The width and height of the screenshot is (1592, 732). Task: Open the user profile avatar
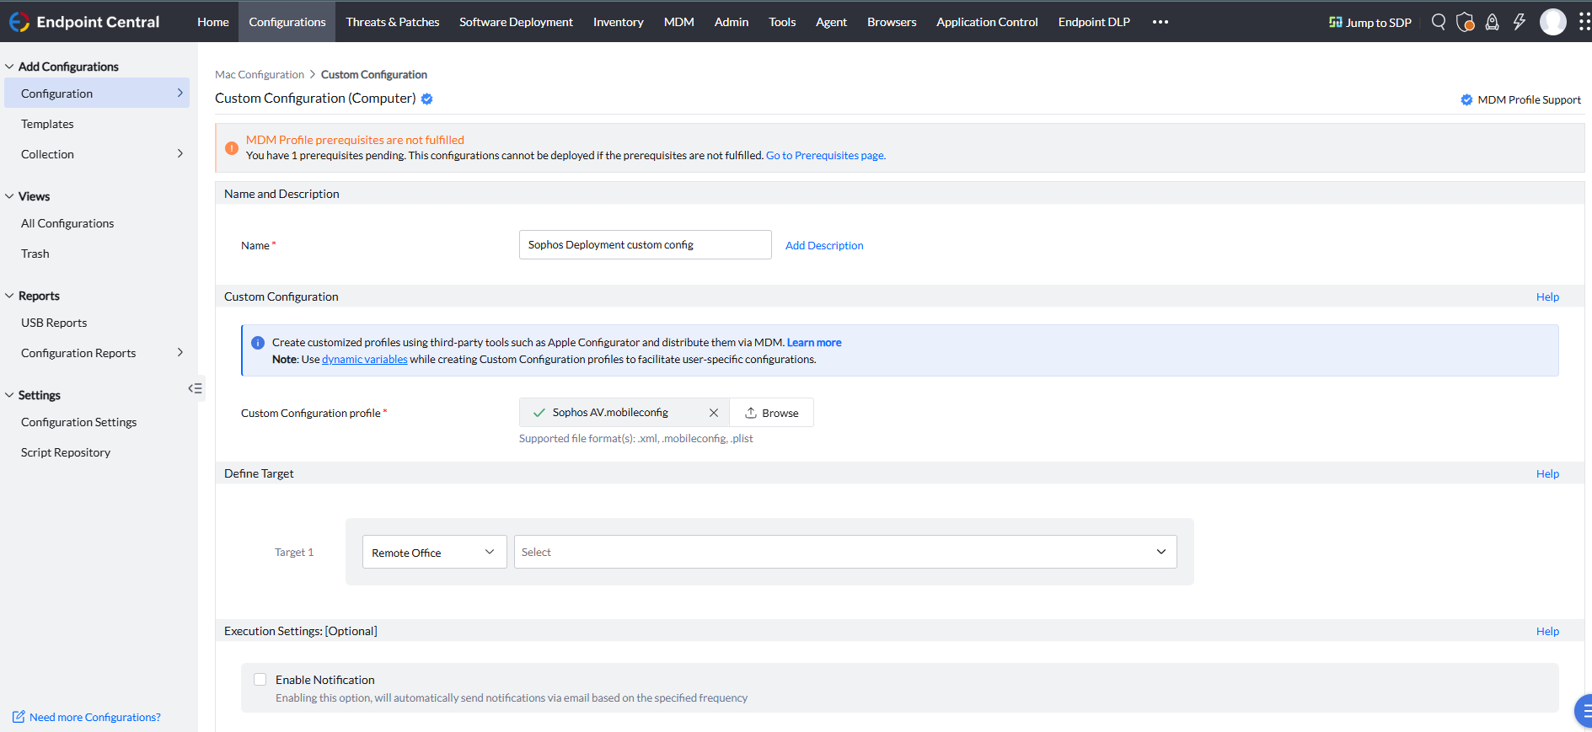click(1552, 22)
